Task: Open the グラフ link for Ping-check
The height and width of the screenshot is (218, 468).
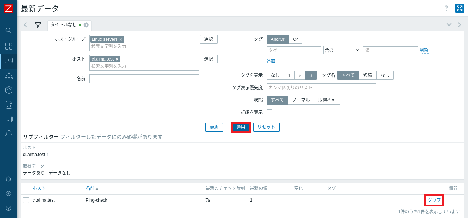Action: [x=434, y=200]
